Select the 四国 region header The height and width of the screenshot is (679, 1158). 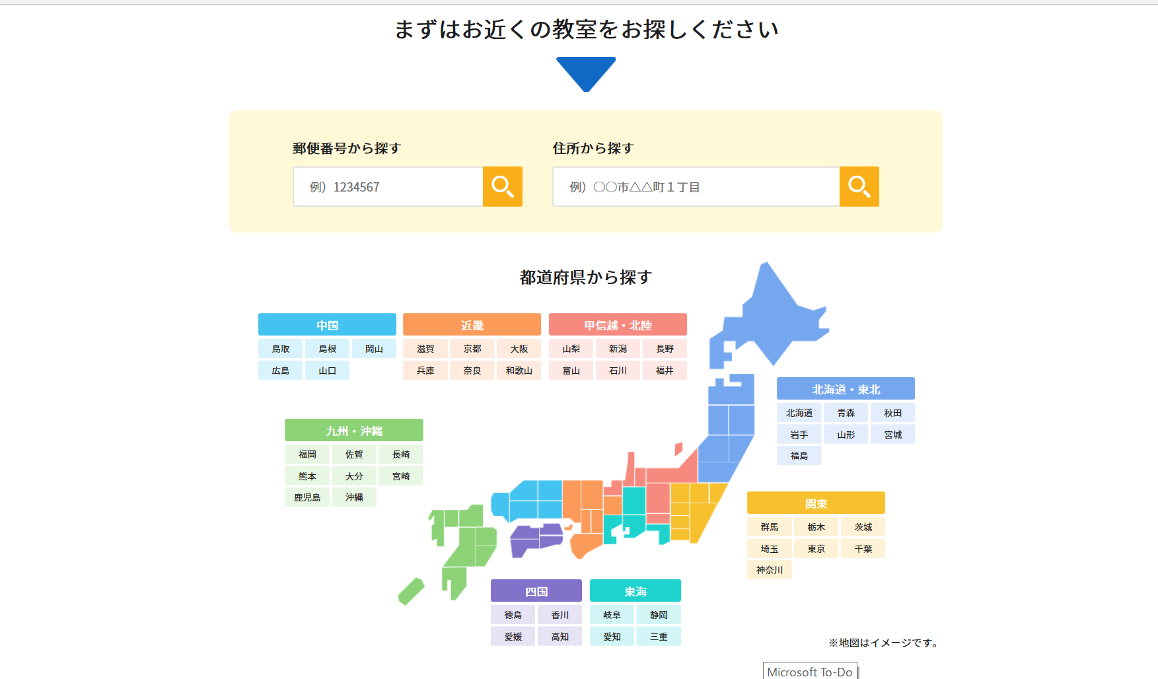(536, 591)
